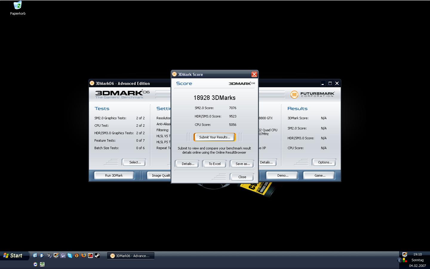Click the Image Quality button in main window
430x269 pixels.
[159, 175]
